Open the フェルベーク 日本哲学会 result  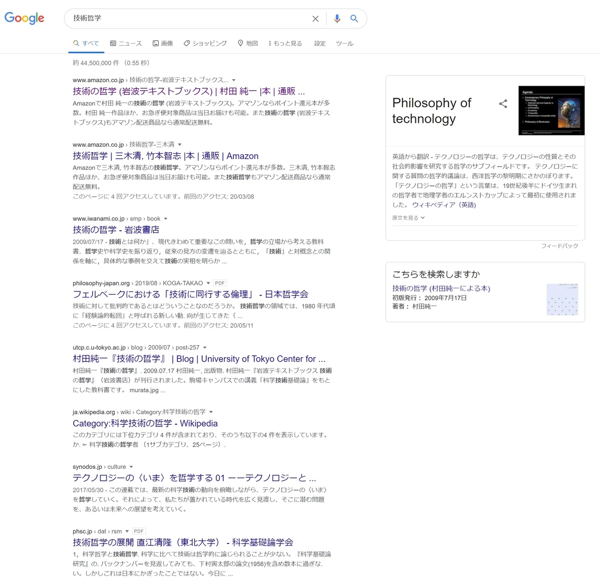pos(190,295)
